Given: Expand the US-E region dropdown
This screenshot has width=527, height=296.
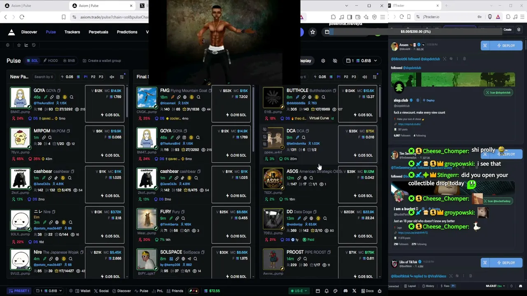Looking at the screenshot, I should pos(299,291).
